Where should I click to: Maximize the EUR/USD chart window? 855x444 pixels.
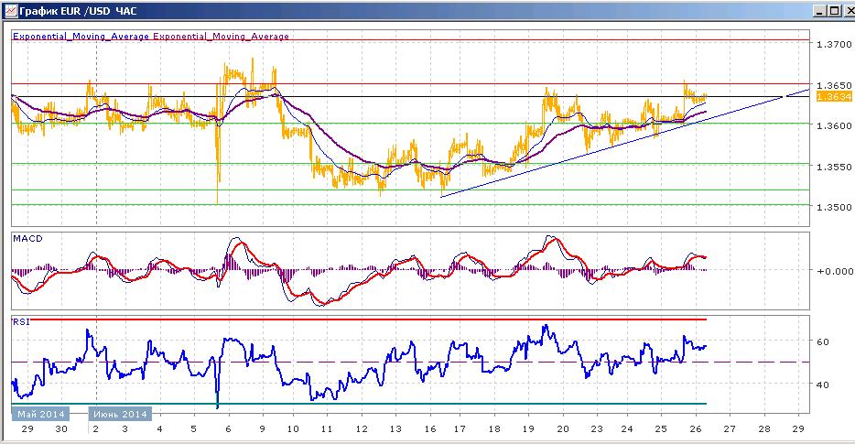tap(834, 10)
